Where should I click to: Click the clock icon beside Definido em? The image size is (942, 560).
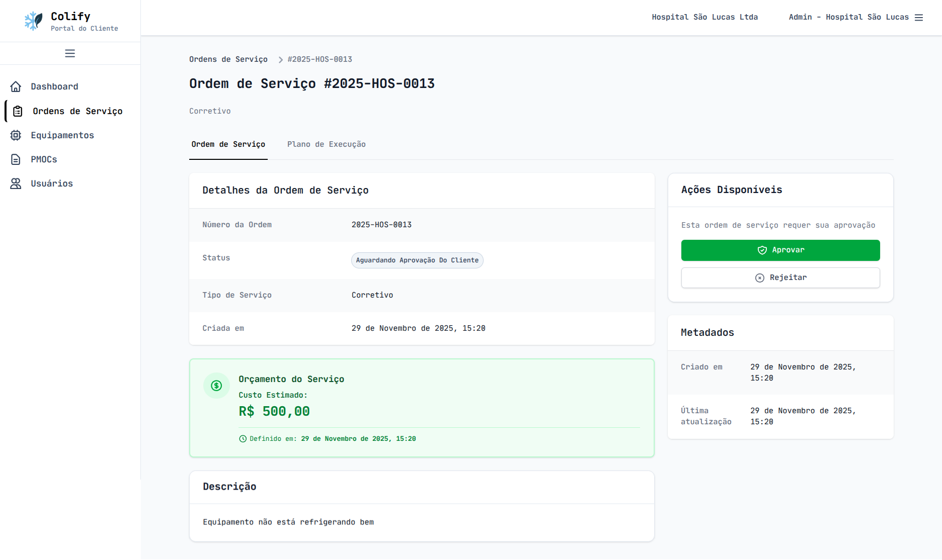click(243, 439)
